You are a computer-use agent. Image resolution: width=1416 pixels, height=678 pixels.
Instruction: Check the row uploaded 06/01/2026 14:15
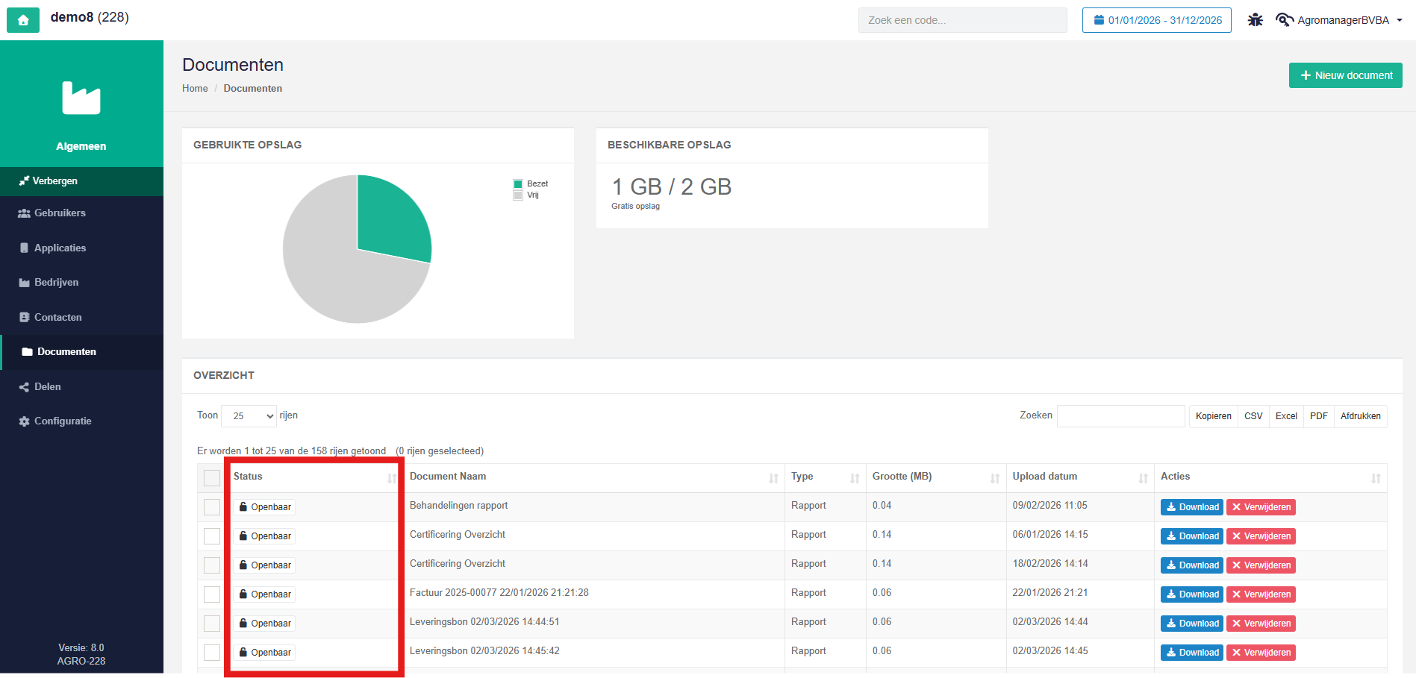pyautogui.click(x=212, y=536)
